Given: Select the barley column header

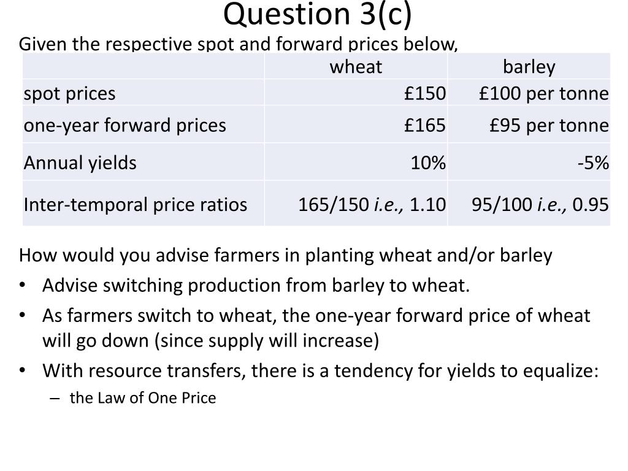Looking at the screenshot, I should 529,67.
